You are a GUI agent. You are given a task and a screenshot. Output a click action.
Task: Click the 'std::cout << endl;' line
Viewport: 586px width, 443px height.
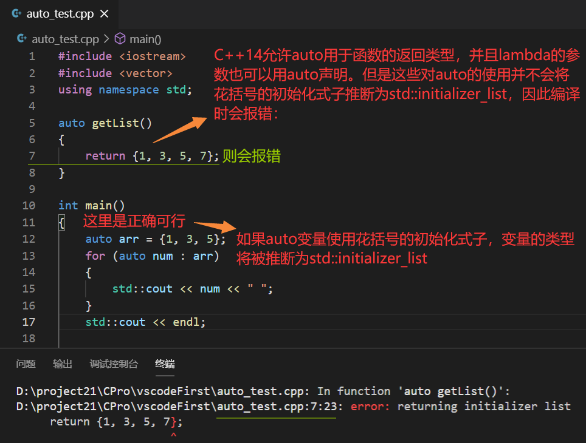click(x=145, y=322)
